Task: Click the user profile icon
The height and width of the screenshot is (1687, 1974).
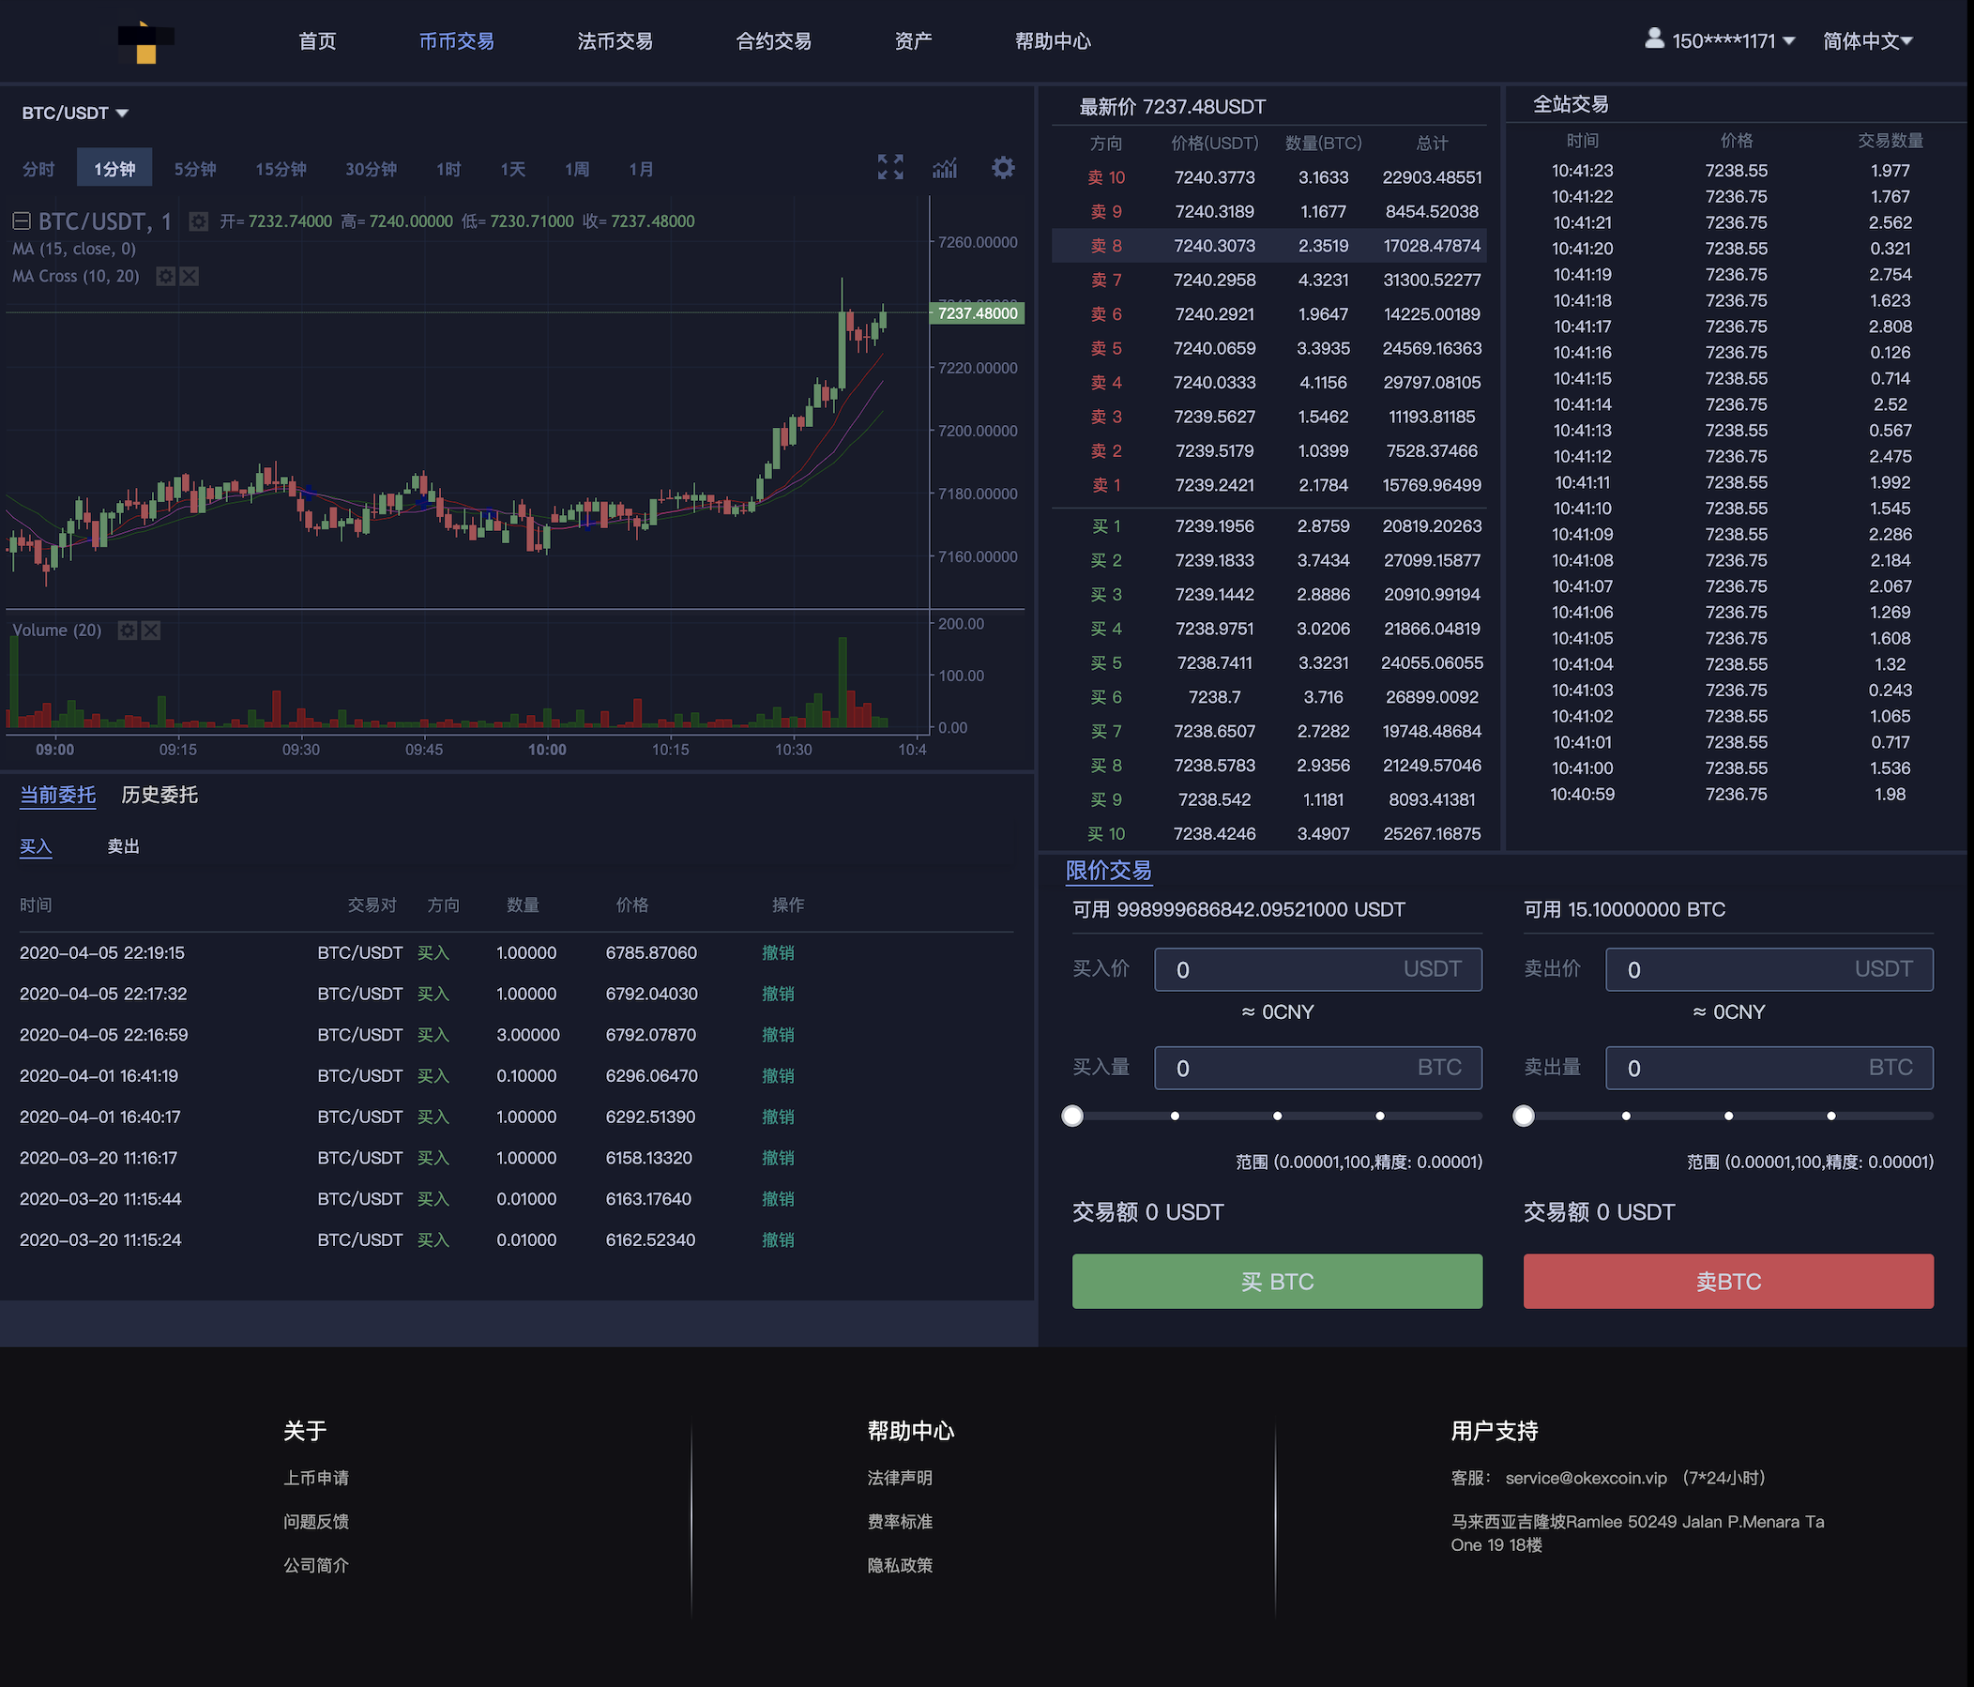Action: click(x=1654, y=39)
